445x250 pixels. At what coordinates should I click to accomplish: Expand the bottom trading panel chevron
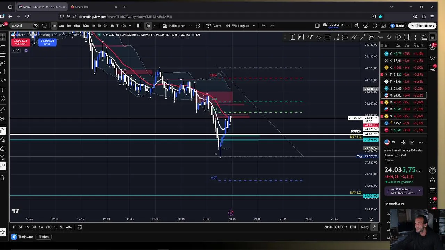[x=367, y=237]
